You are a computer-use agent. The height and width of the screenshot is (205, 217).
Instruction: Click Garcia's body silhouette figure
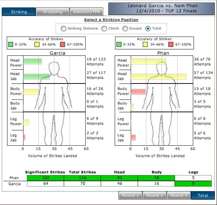click(54, 103)
